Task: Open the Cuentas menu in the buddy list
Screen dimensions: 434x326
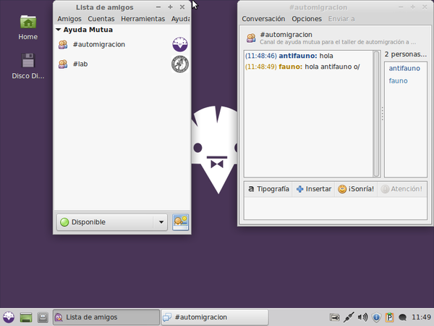Action: coord(101,19)
